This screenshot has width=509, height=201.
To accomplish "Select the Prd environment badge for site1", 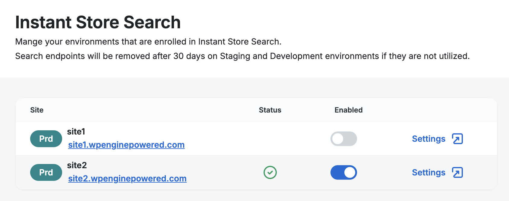I will (x=46, y=139).
